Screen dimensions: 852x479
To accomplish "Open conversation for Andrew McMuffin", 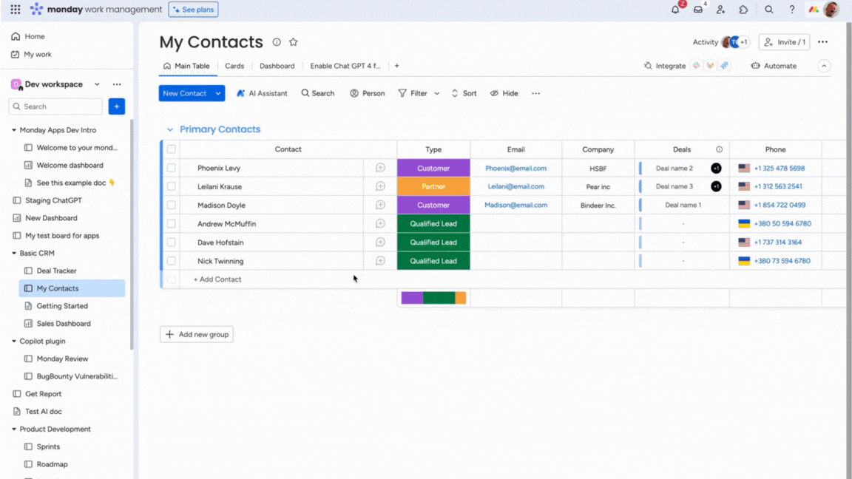I will click(x=380, y=223).
